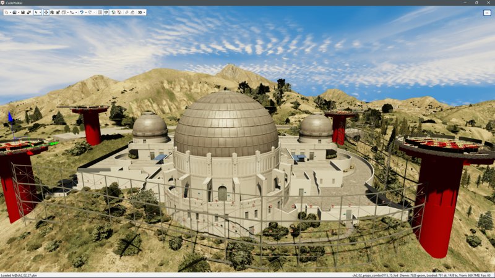Click the Open file toolbar icon

(x=14, y=12)
